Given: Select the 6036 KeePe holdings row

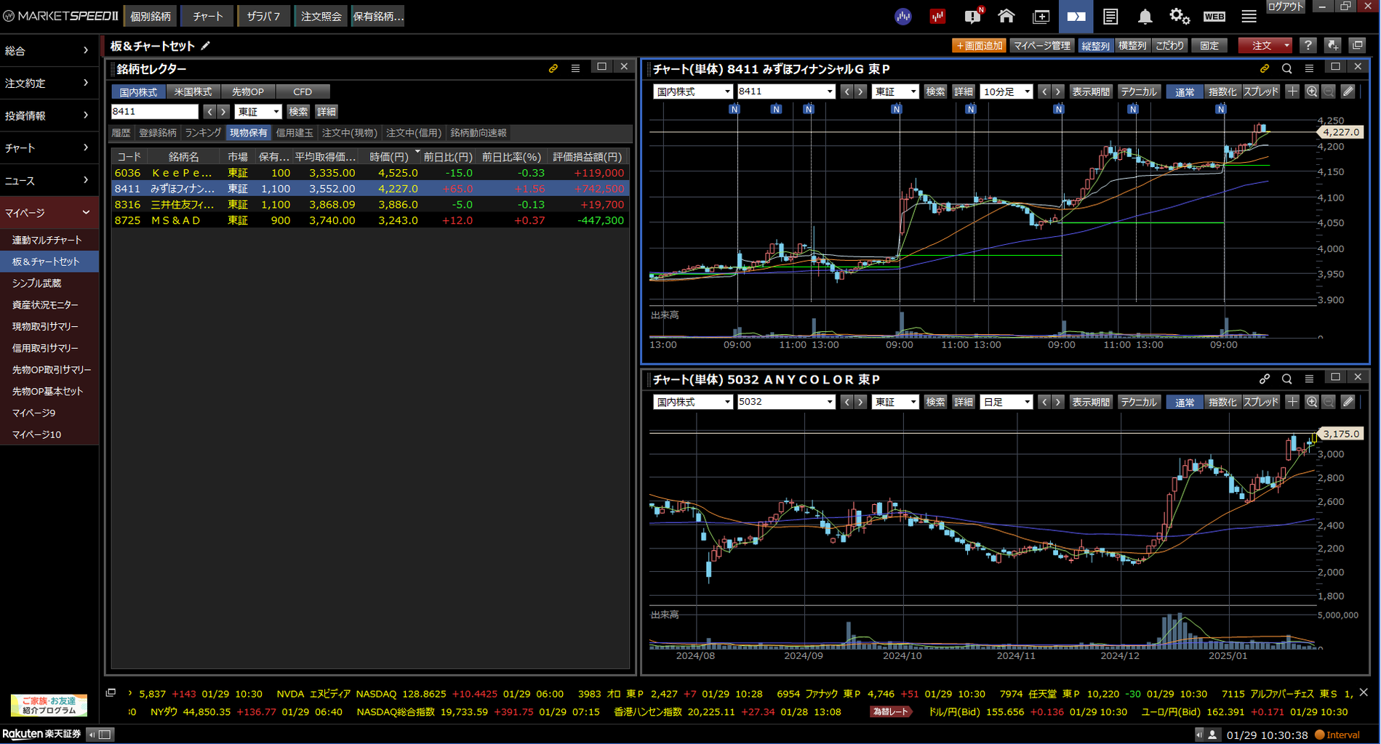Looking at the screenshot, I should tap(370, 173).
